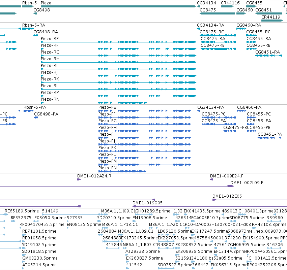The image size is (287, 270).
Task: Select the LD05120.5prime EST label
Action: click(175, 231)
